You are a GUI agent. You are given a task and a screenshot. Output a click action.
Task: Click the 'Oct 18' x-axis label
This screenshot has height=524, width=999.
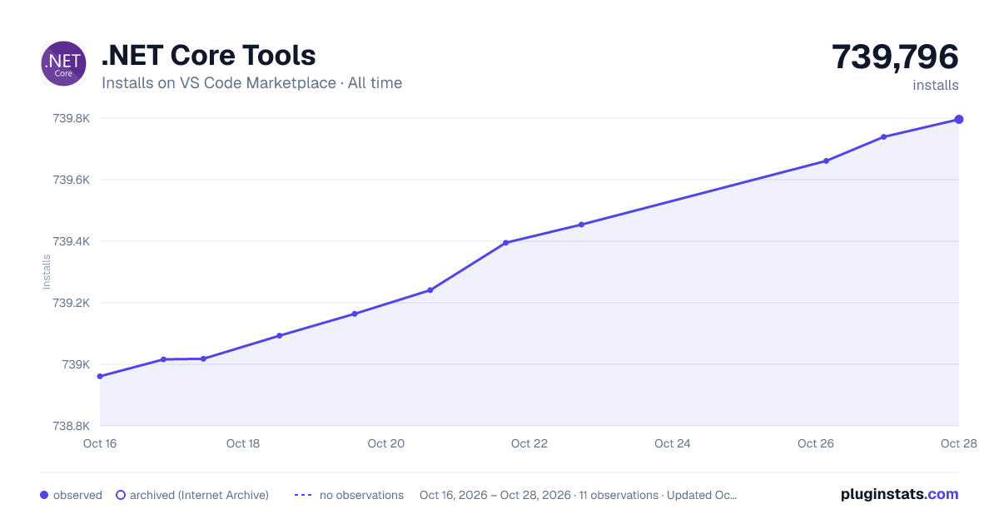(243, 443)
